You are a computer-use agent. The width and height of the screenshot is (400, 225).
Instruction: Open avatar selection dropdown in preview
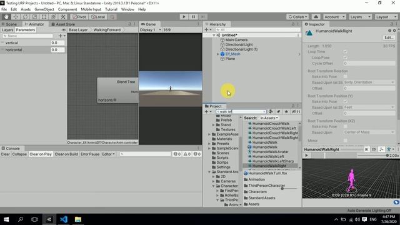coord(390,149)
